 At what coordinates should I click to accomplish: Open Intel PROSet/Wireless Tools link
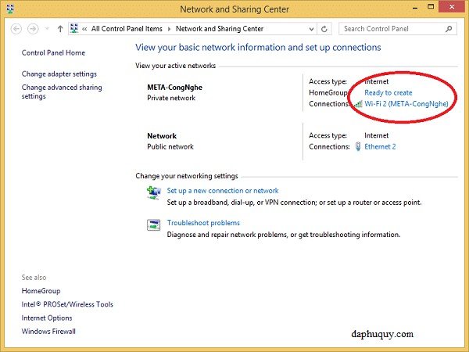[67, 304]
